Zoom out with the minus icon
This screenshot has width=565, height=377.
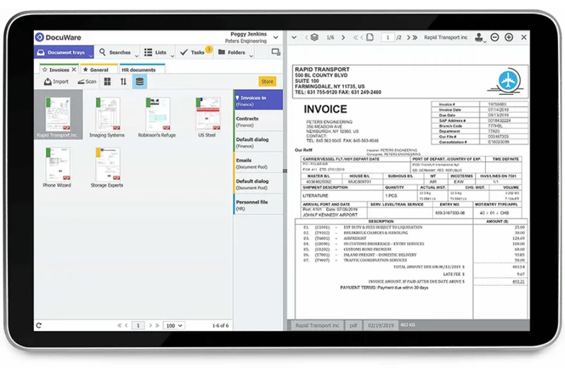point(495,37)
